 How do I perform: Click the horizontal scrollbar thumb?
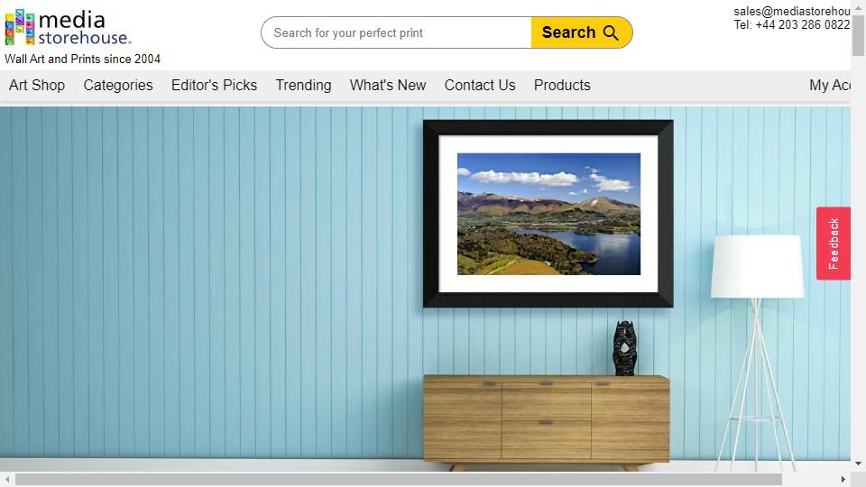pyautogui.click(x=398, y=479)
